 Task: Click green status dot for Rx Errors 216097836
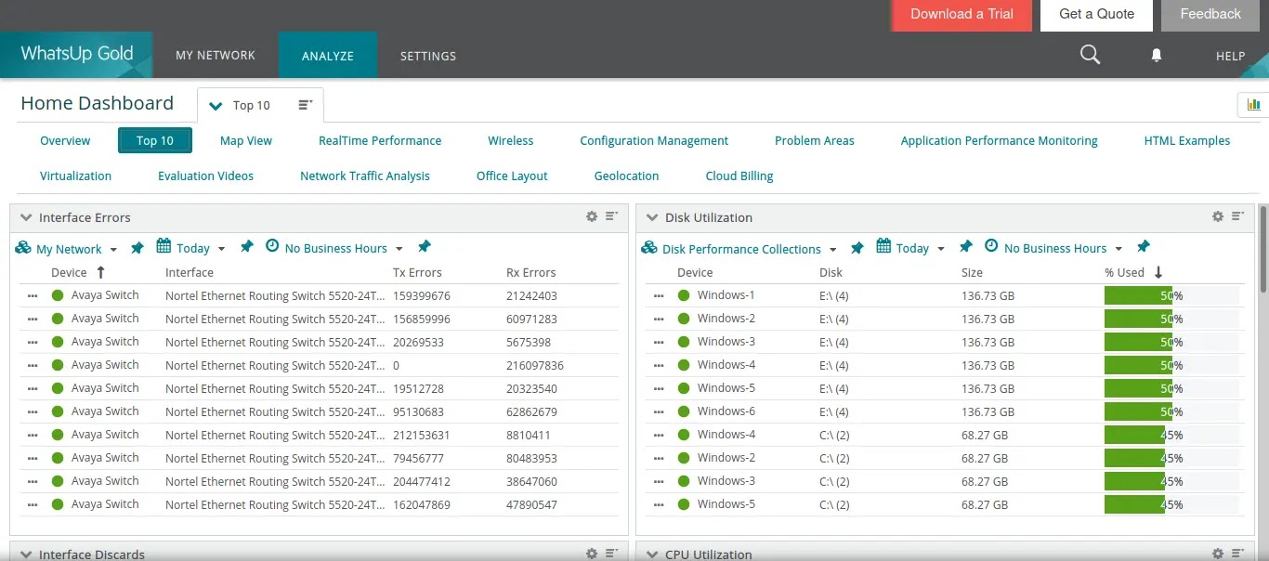coord(58,365)
